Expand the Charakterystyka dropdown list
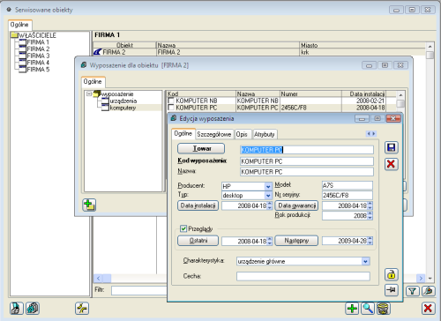Image resolution: width=441 pixels, height=321 pixels. click(365, 261)
